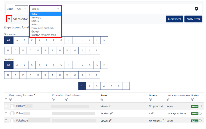Filter First name by letter M
Screen dimensions: 206x129
coord(104,40)
